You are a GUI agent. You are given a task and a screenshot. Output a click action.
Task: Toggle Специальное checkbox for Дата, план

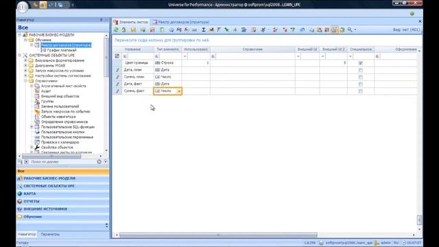(x=361, y=70)
